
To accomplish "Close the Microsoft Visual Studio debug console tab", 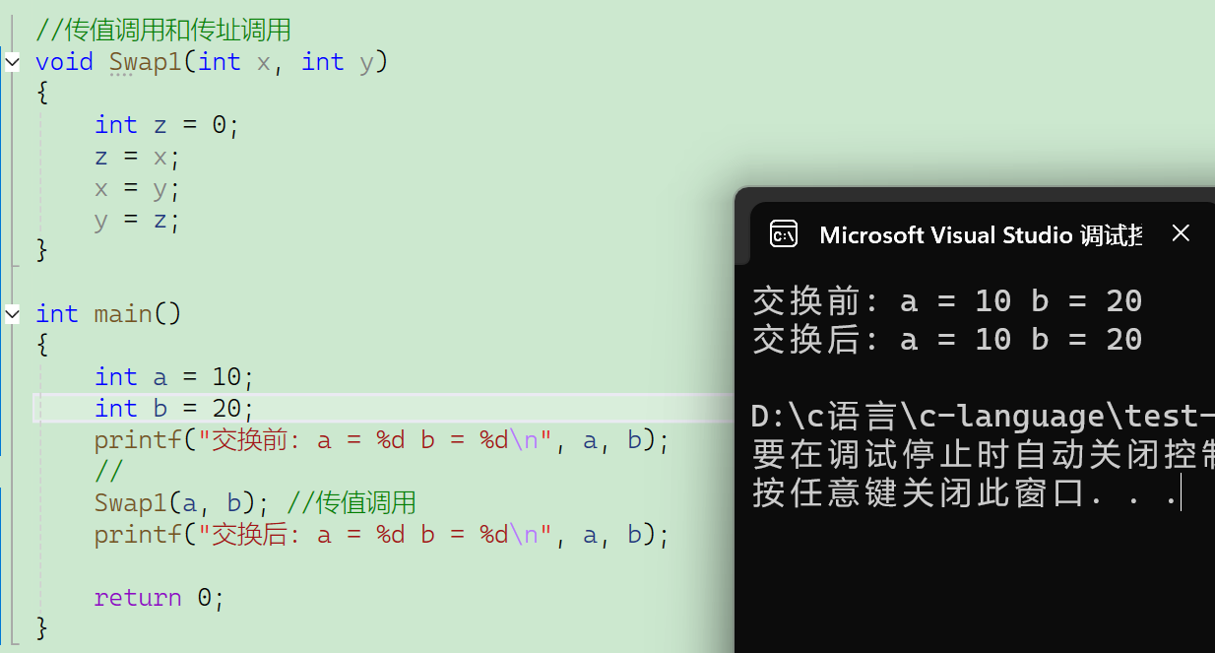I will 1181,233.
